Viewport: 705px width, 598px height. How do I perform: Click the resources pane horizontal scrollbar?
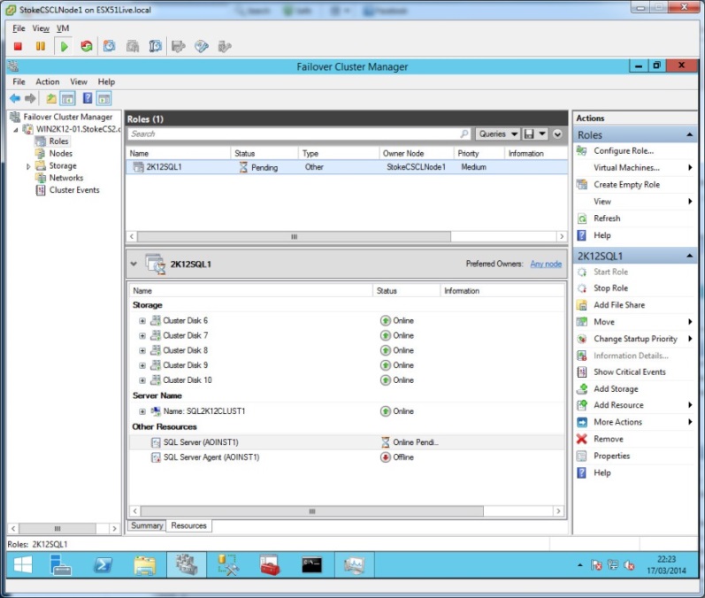(x=312, y=511)
